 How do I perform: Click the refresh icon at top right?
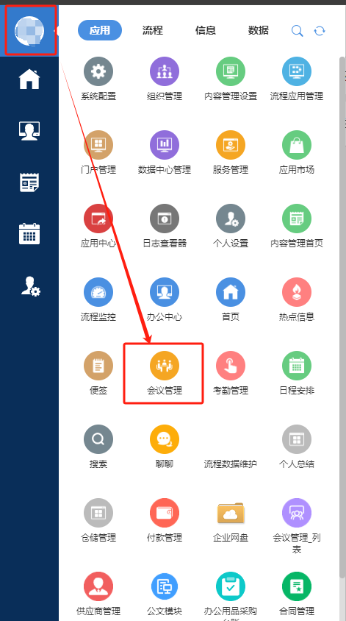[x=320, y=31]
